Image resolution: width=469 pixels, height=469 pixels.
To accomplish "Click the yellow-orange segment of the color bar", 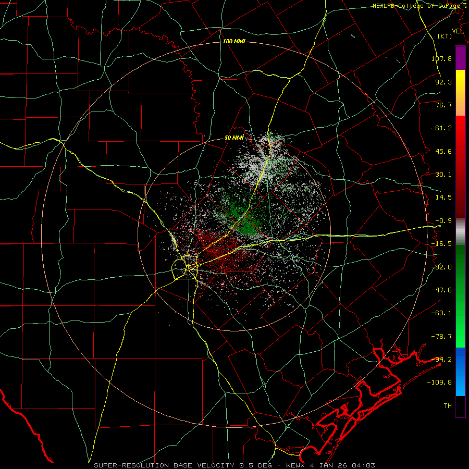I will (x=460, y=93).
